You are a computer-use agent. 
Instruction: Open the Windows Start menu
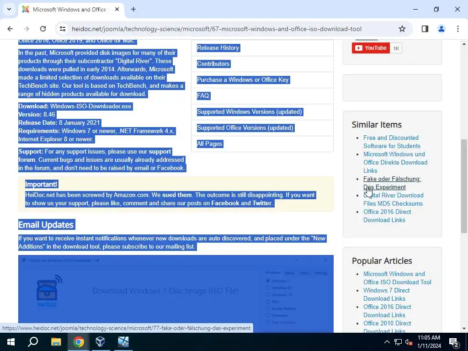[11, 342]
